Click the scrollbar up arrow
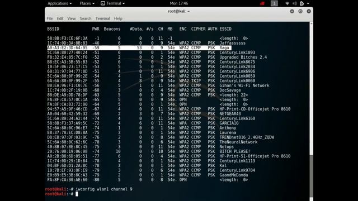Screen dimensions: 358x201 (x=312, y=23)
